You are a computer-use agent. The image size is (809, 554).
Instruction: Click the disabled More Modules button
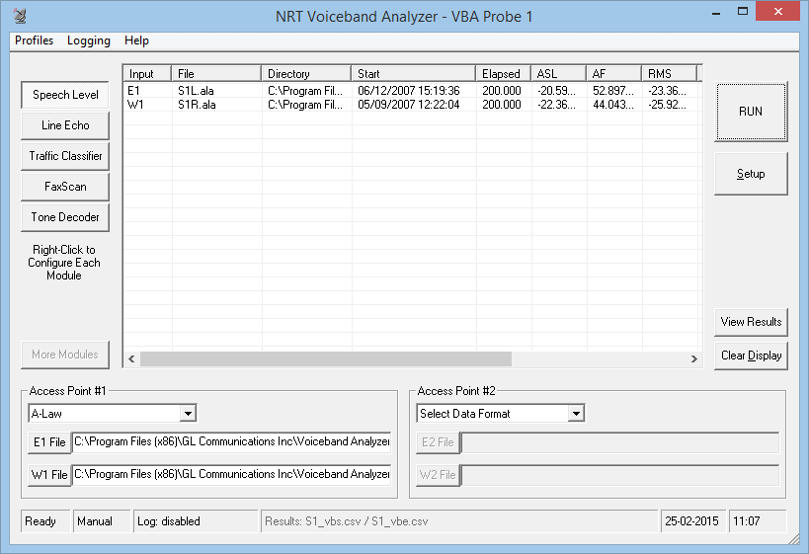pyautogui.click(x=65, y=355)
